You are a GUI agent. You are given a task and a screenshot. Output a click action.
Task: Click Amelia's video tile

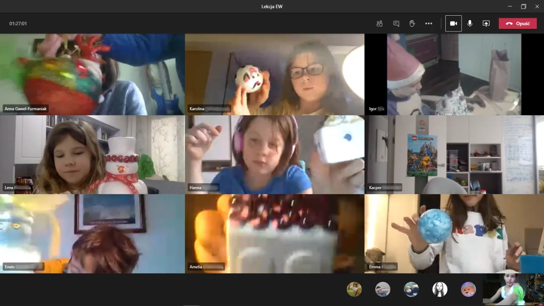point(275,233)
